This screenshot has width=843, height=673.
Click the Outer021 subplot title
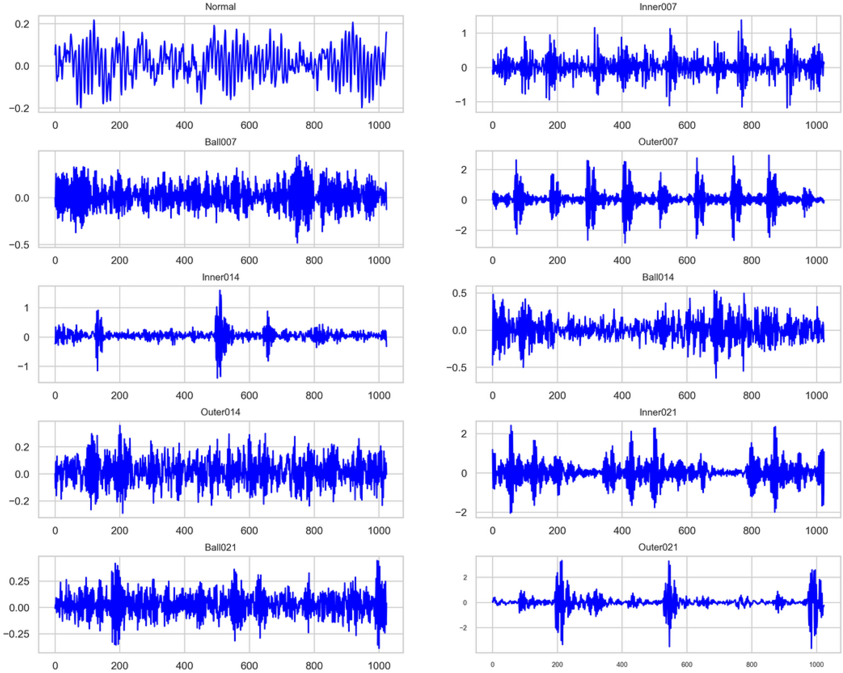pos(658,547)
